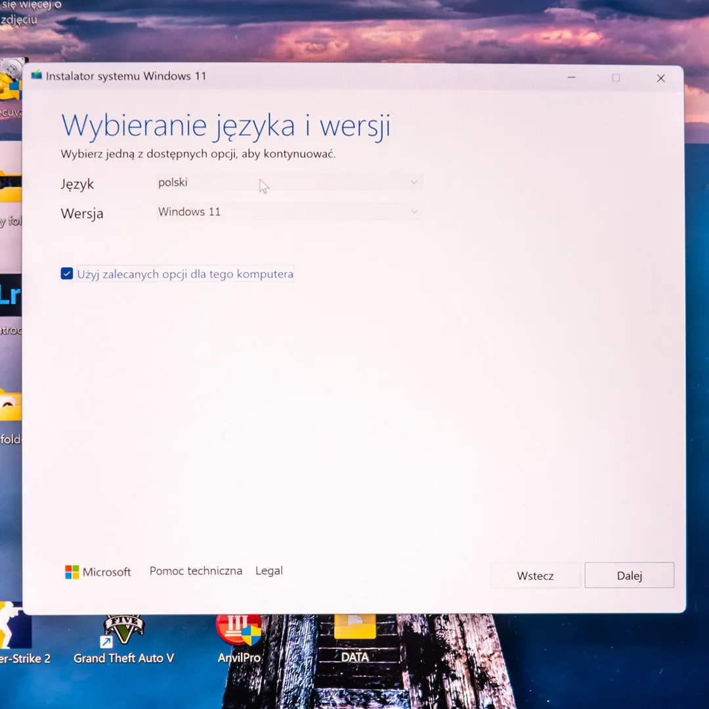The image size is (709, 709).
Task: Click the Wstecz button
Action: [x=535, y=576]
